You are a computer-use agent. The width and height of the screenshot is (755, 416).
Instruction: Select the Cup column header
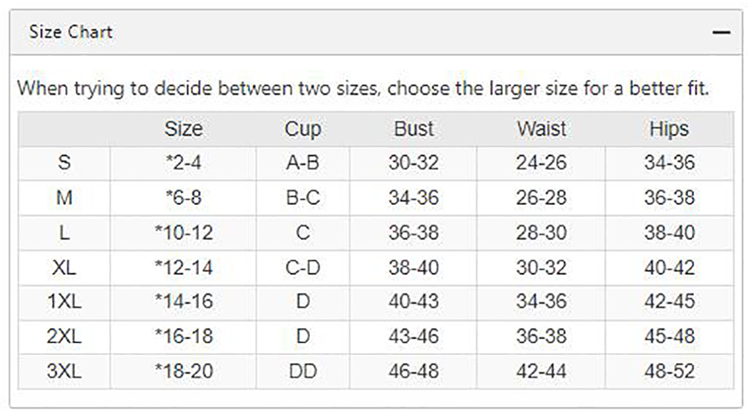303,129
